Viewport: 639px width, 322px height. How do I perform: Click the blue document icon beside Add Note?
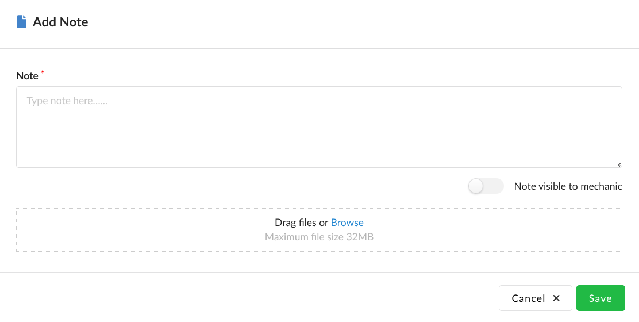(x=21, y=22)
